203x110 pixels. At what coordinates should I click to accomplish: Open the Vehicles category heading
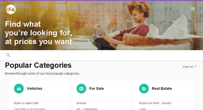click(34, 88)
